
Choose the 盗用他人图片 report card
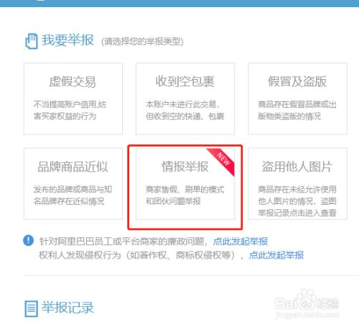coord(297,184)
